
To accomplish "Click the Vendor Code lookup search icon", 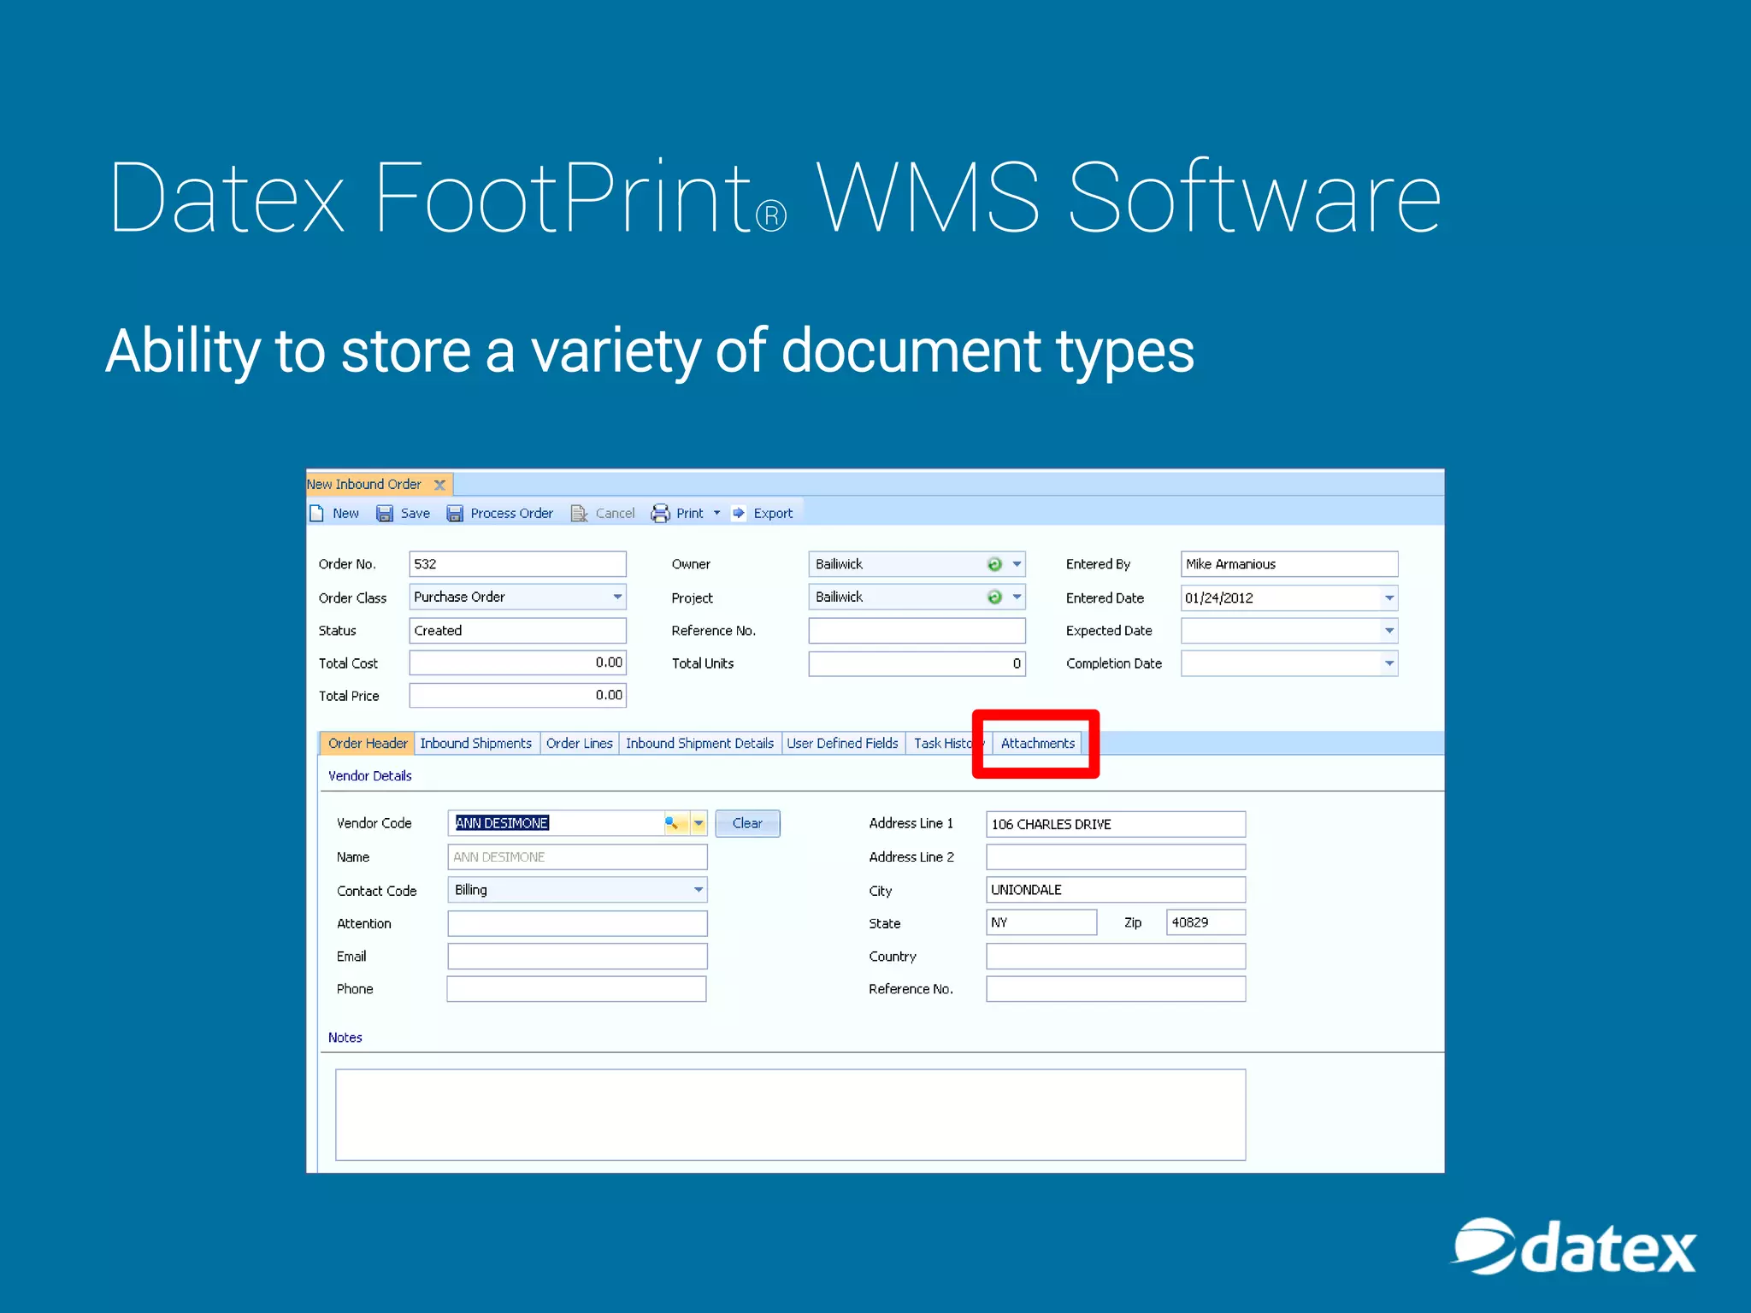I will click(675, 823).
